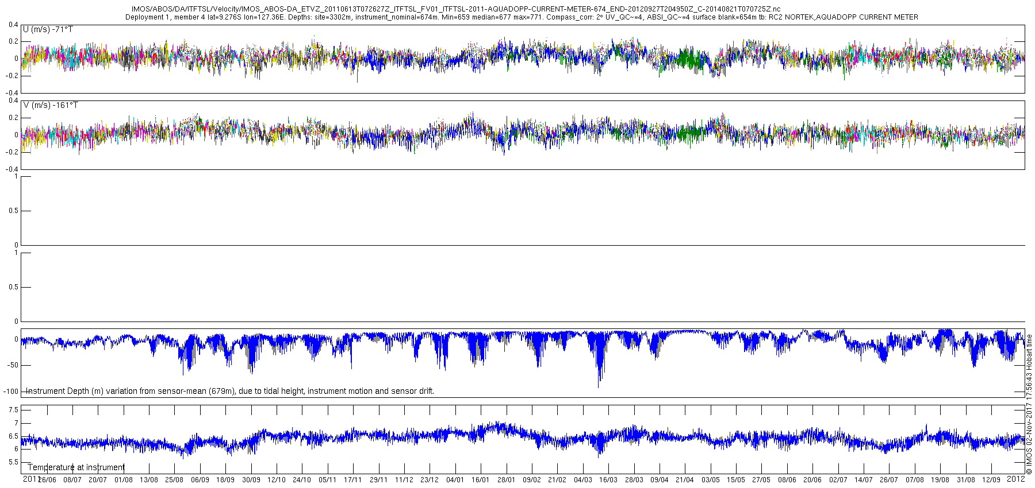This screenshot has width=1035, height=488.
Task: Click the '08/06' date tick label
Action: [x=787, y=480]
